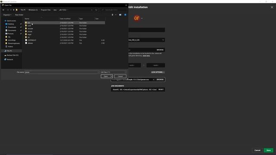Select the jmods folder
The width and height of the screenshot is (276, 155).
[65, 31]
